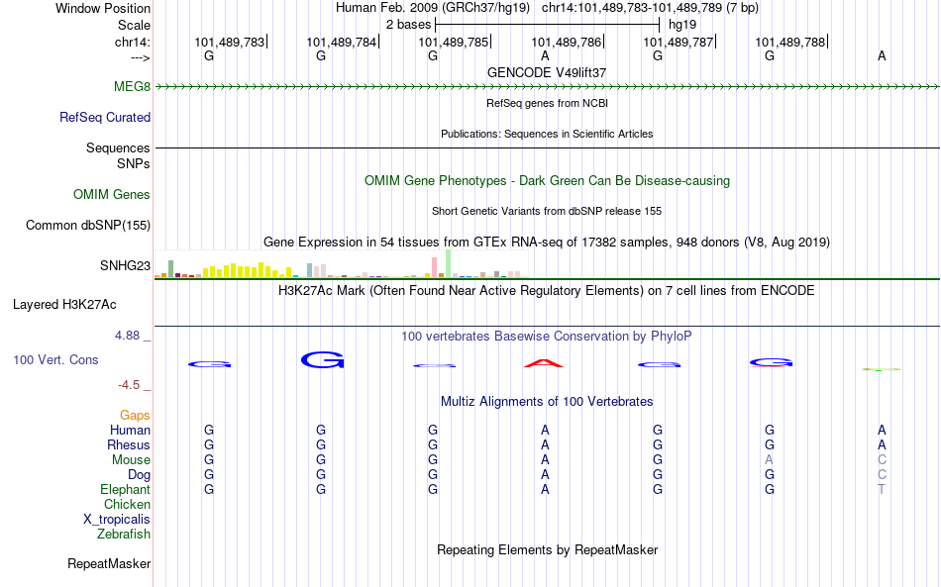The image size is (941, 587).
Task: Click position label 101,489,788
Action: [x=790, y=43]
